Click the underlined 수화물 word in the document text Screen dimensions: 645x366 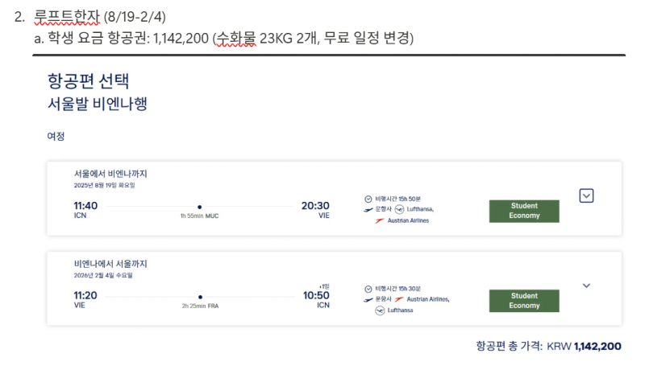click(236, 38)
